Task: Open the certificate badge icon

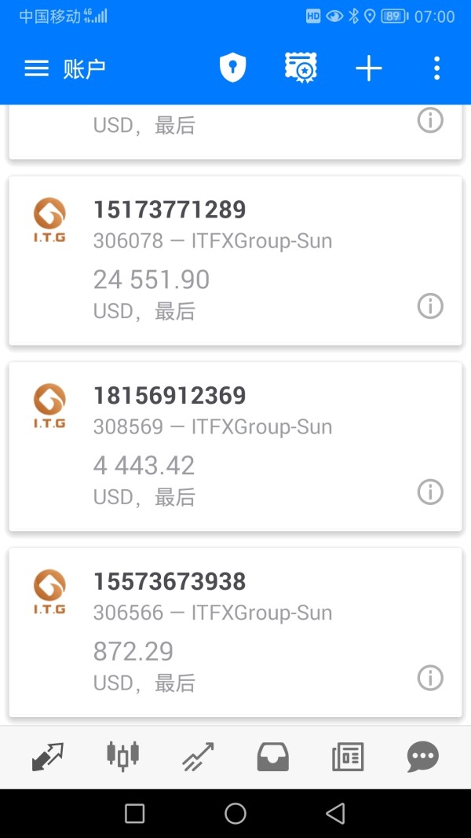Action: pos(300,68)
